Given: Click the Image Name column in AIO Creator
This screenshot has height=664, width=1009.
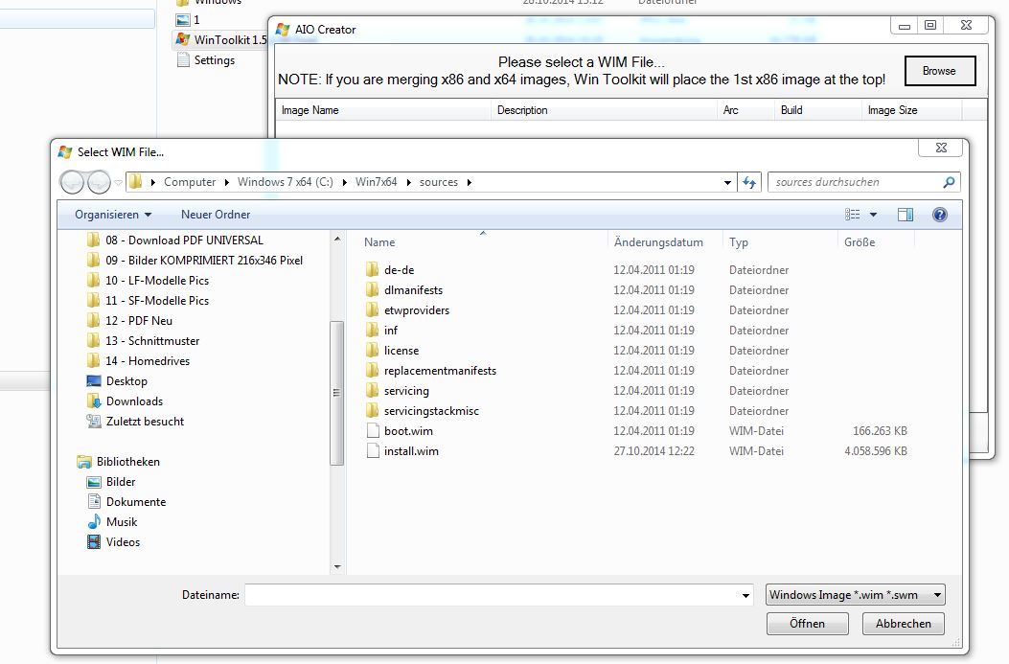Looking at the screenshot, I should (383, 110).
